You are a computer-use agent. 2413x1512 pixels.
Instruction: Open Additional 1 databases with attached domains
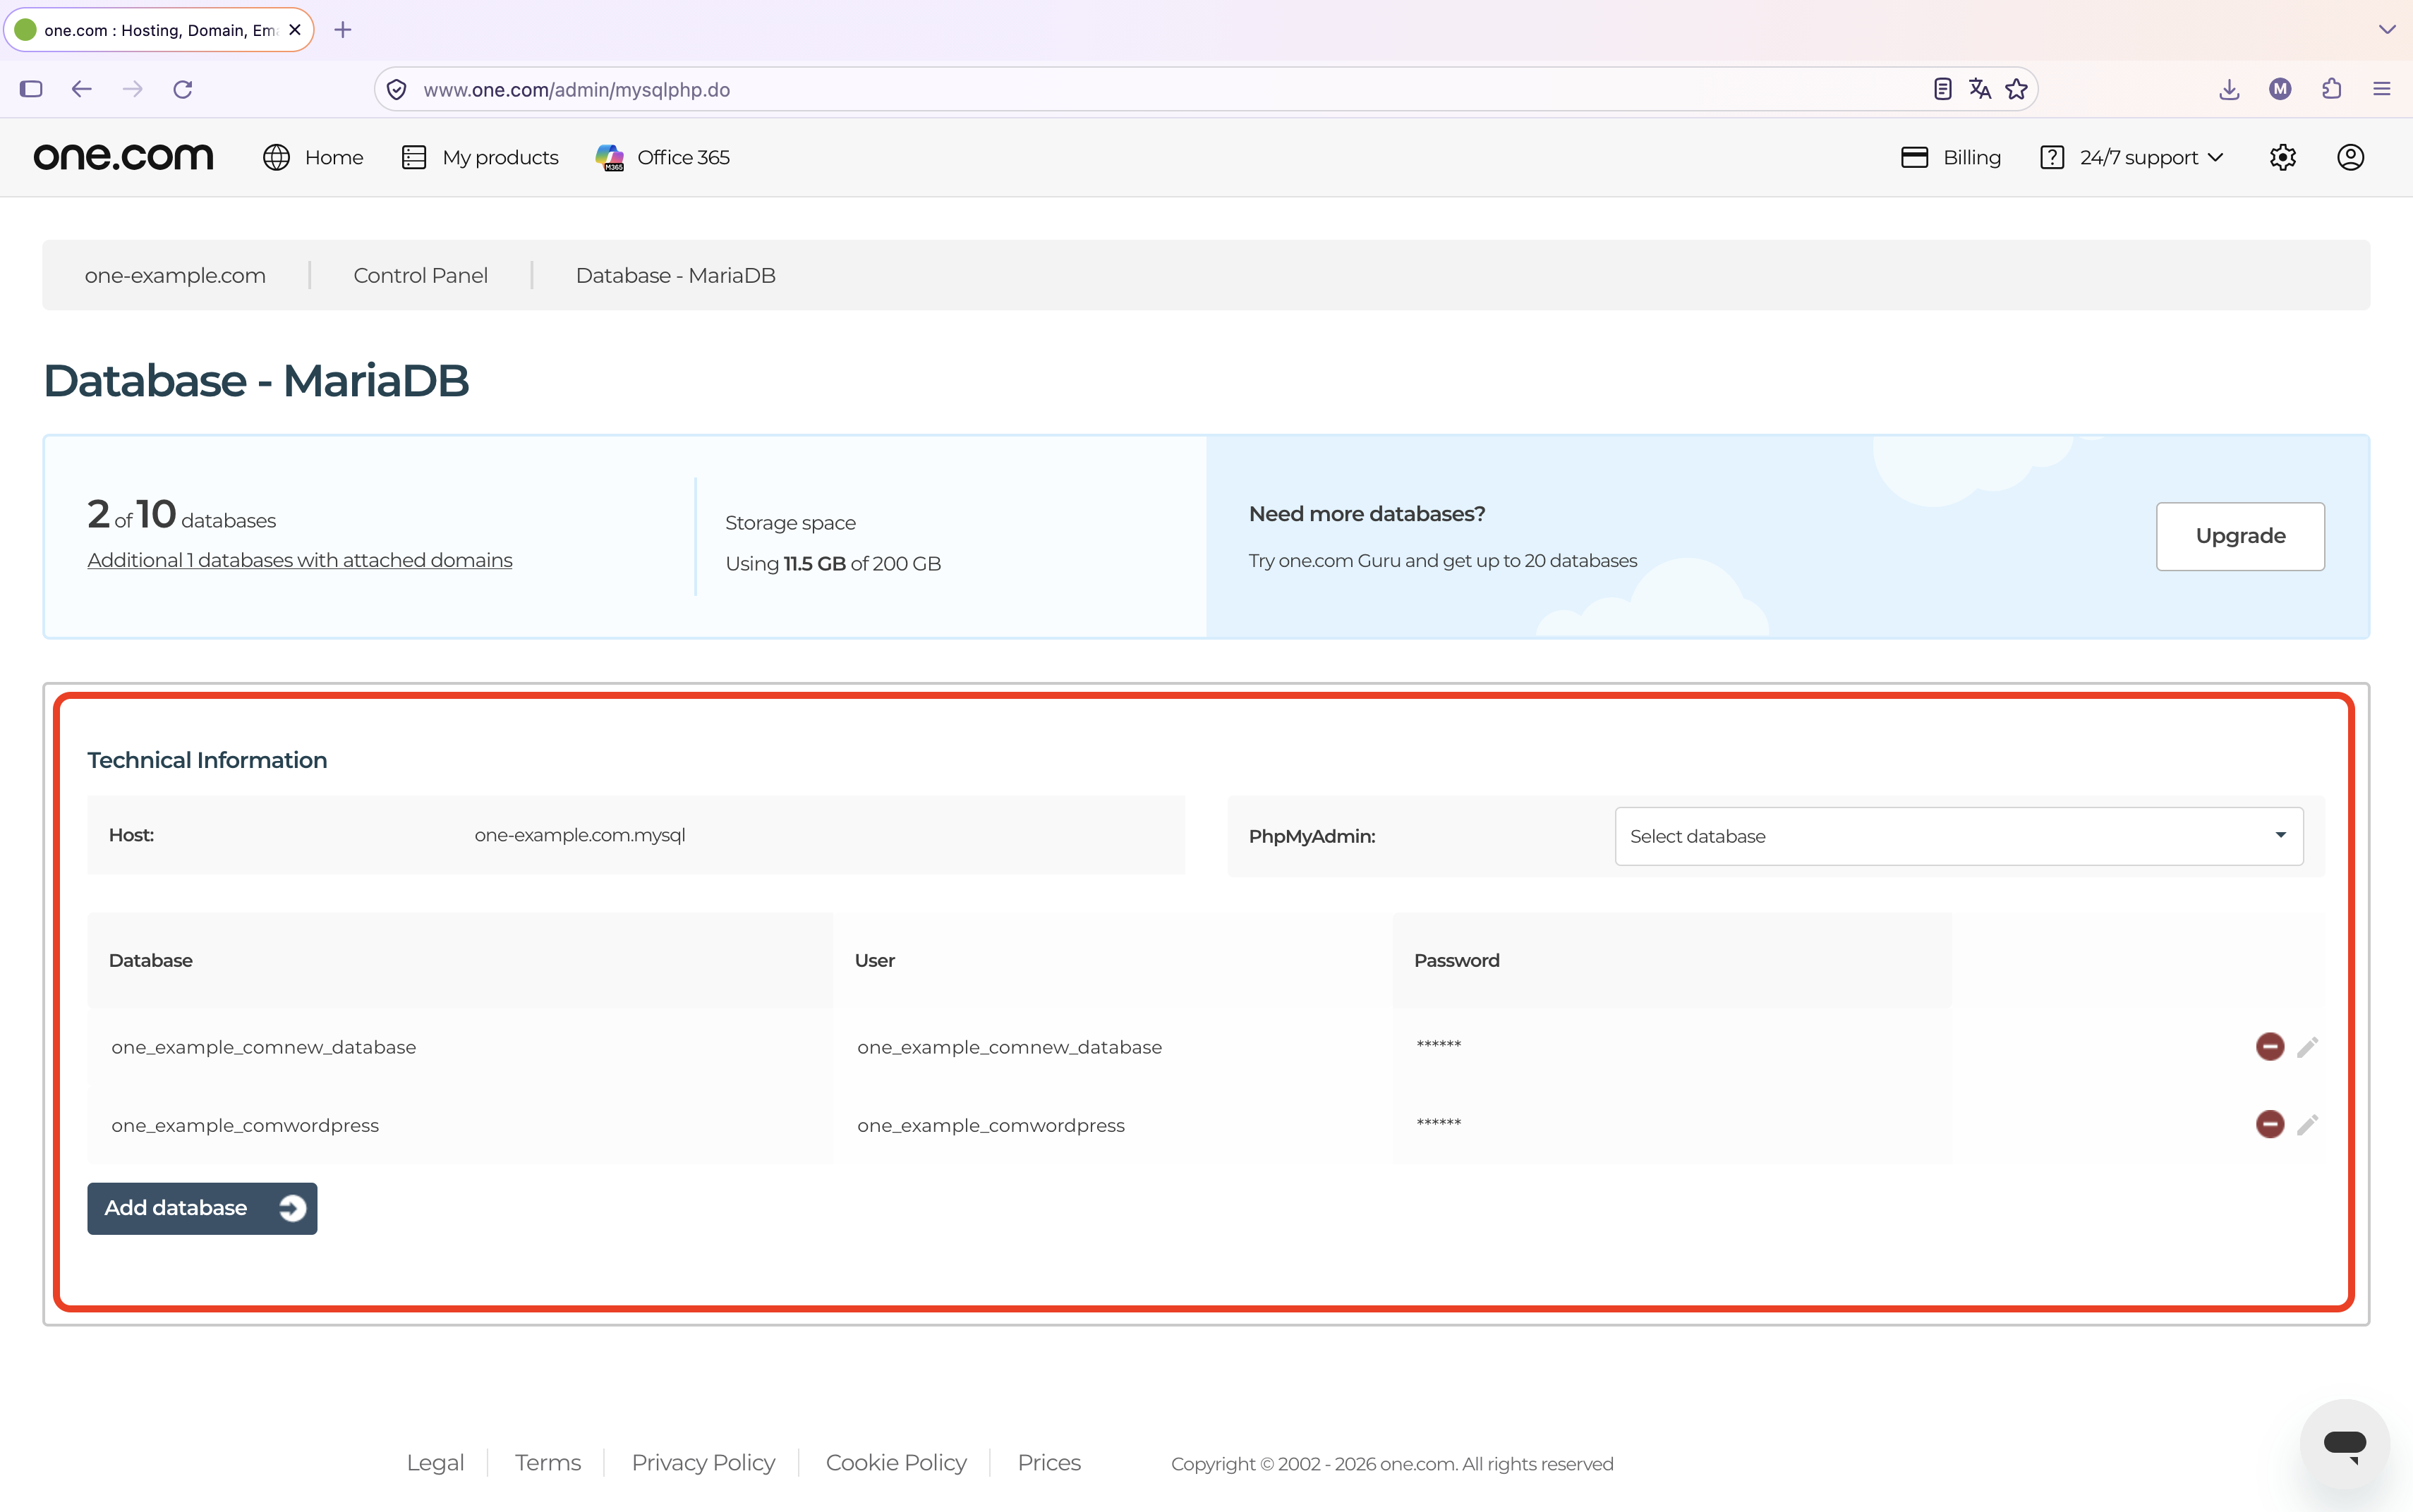click(x=299, y=560)
